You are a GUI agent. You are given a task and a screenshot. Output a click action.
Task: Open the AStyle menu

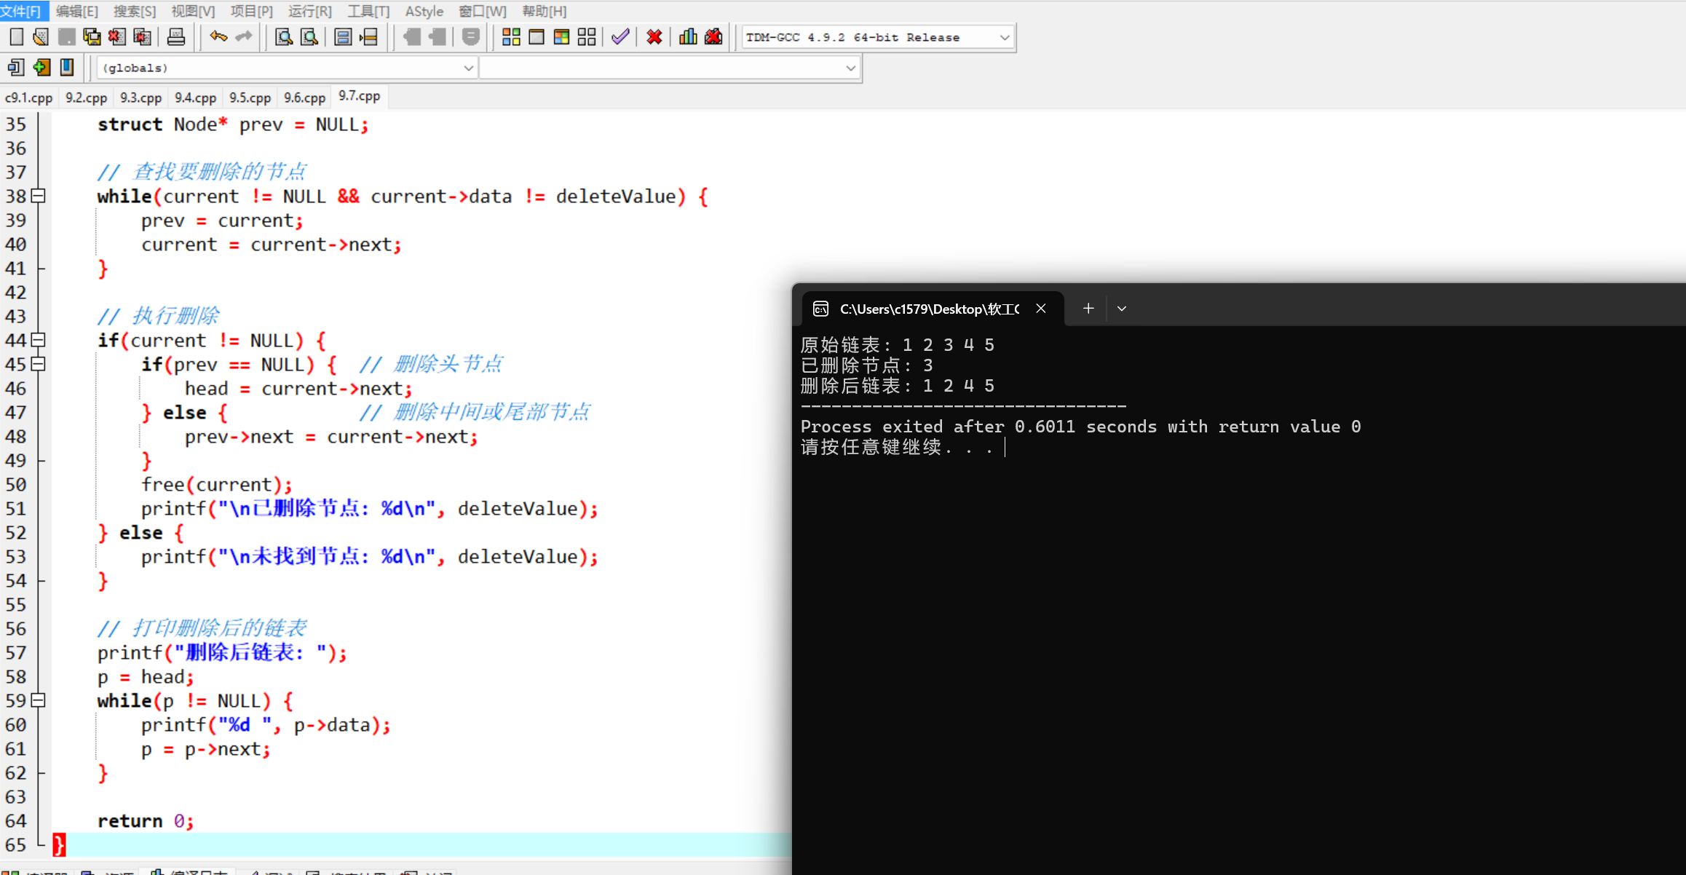[424, 11]
